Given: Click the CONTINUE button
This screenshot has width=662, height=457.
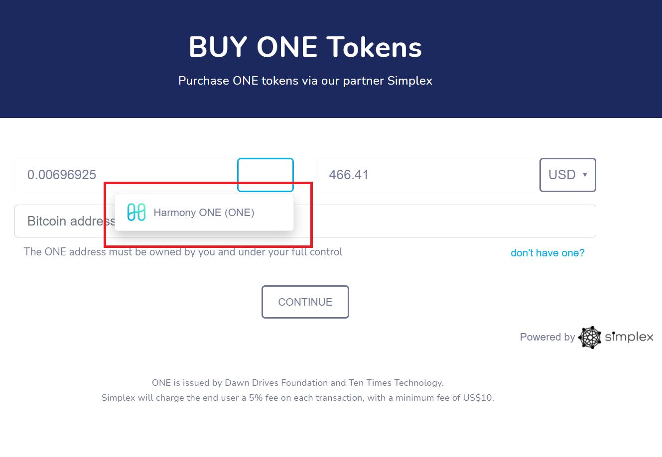Looking at the screenshot, I should click(305, 302).
